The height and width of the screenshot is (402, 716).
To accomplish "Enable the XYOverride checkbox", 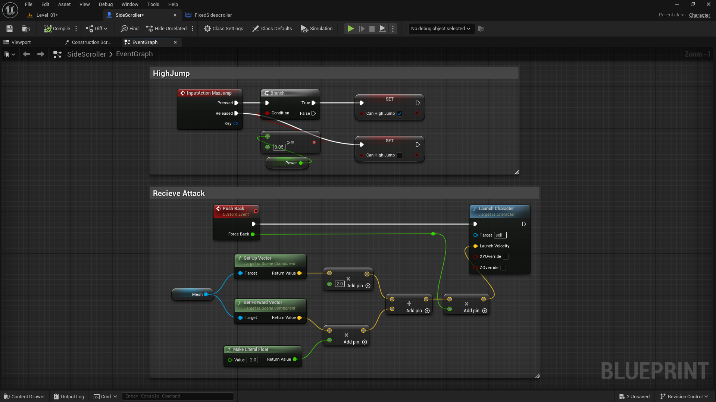I will [506, 257].
